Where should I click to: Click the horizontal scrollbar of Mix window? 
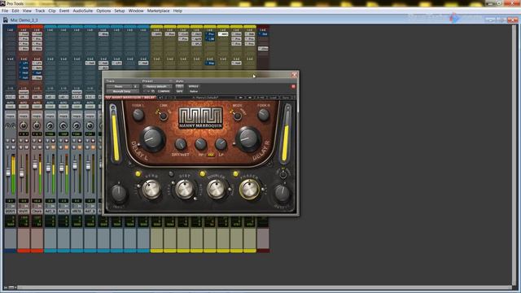pos(264,287)
